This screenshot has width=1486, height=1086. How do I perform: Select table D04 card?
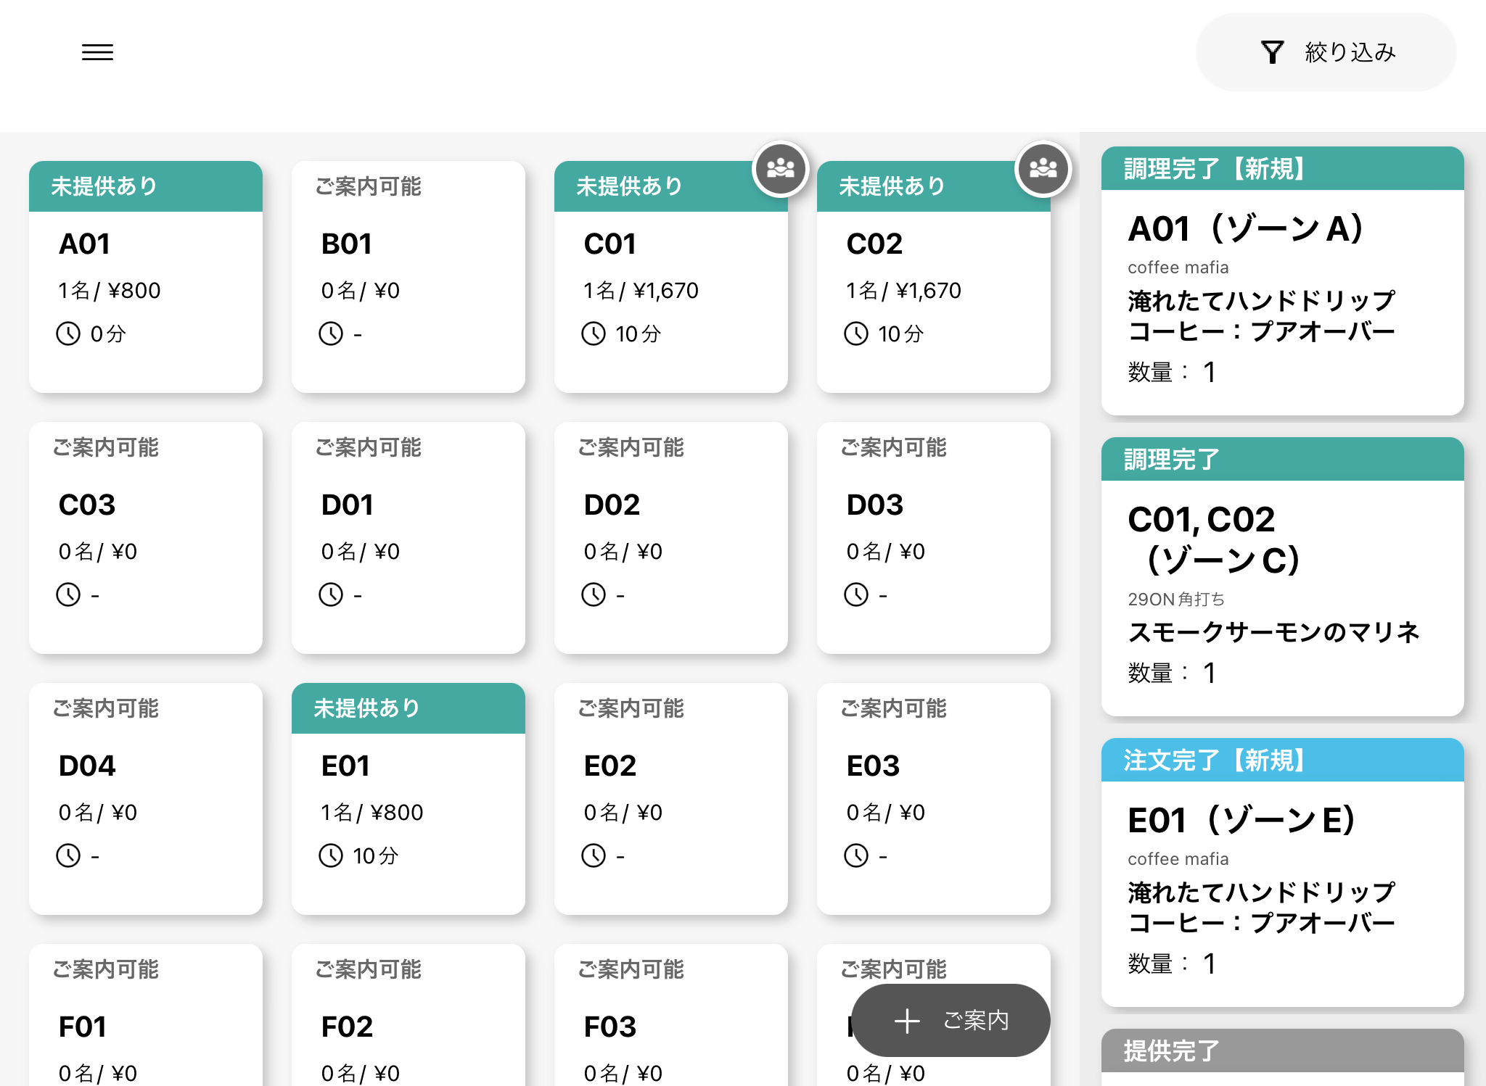click(x=145, y=797)
